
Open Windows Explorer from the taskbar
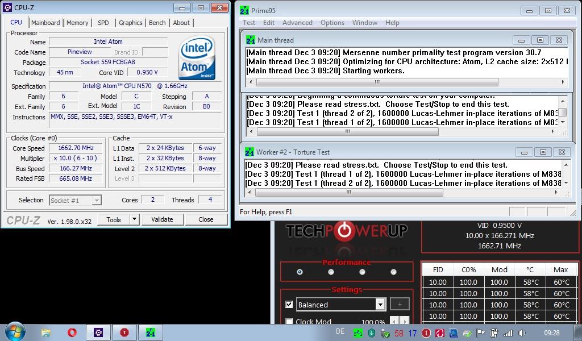45,332
